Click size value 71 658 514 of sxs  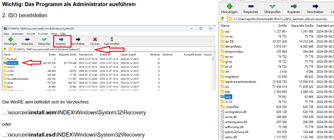[x=279, y=87]
